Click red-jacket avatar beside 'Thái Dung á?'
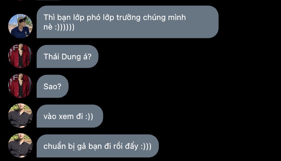281x161 pixels. tap(20, 56)
